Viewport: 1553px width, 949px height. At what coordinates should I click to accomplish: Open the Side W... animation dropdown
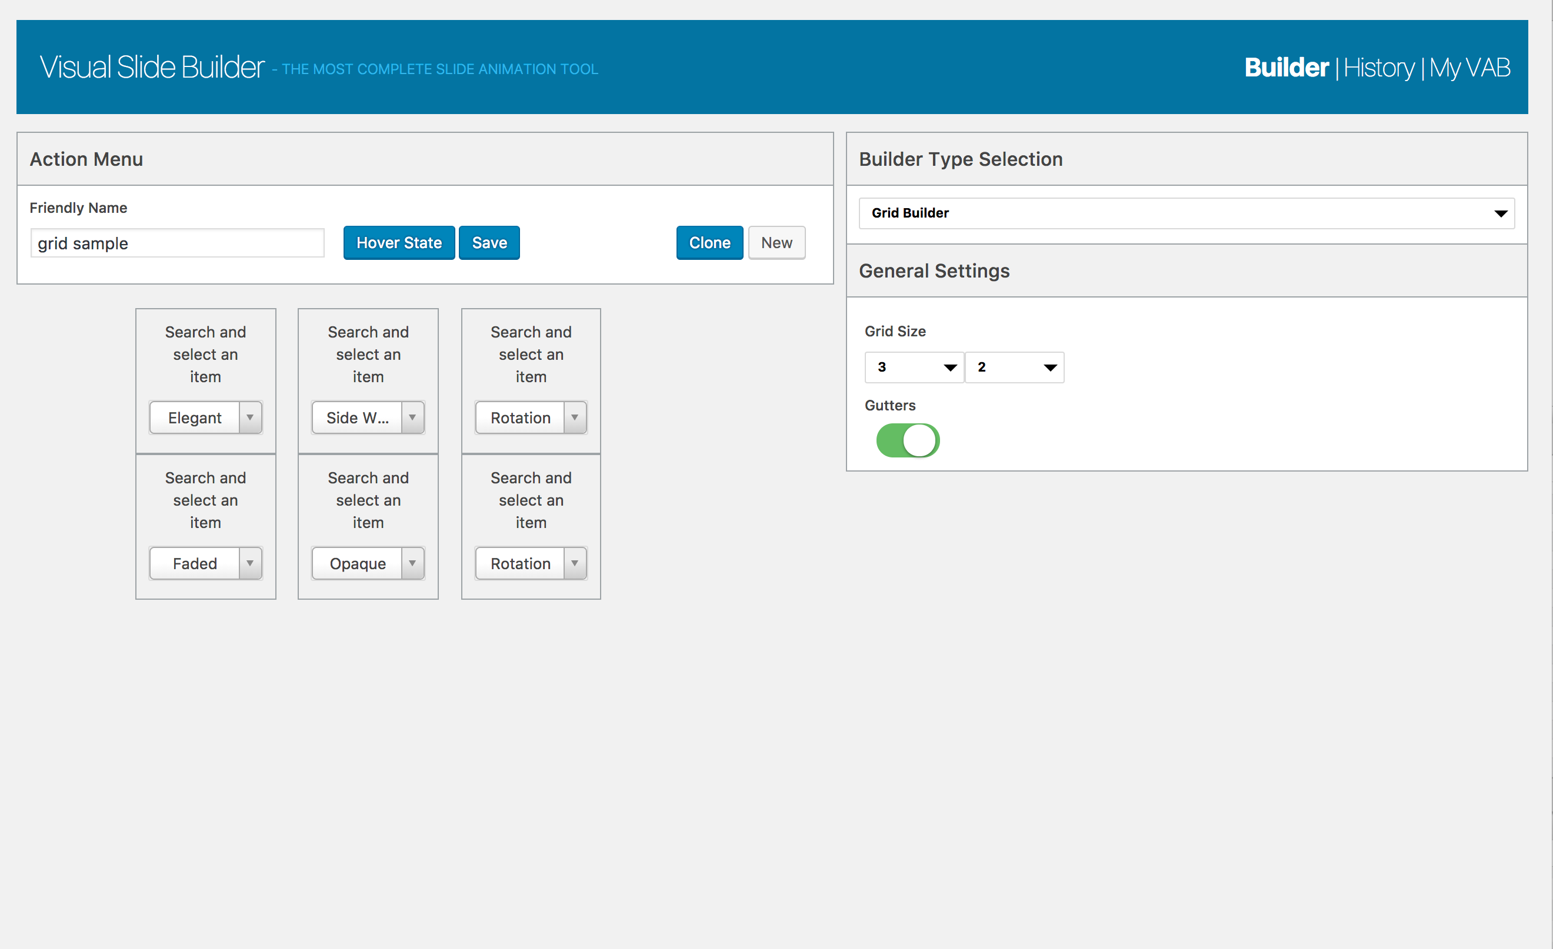pyautogui.click(x=368, y=417)
